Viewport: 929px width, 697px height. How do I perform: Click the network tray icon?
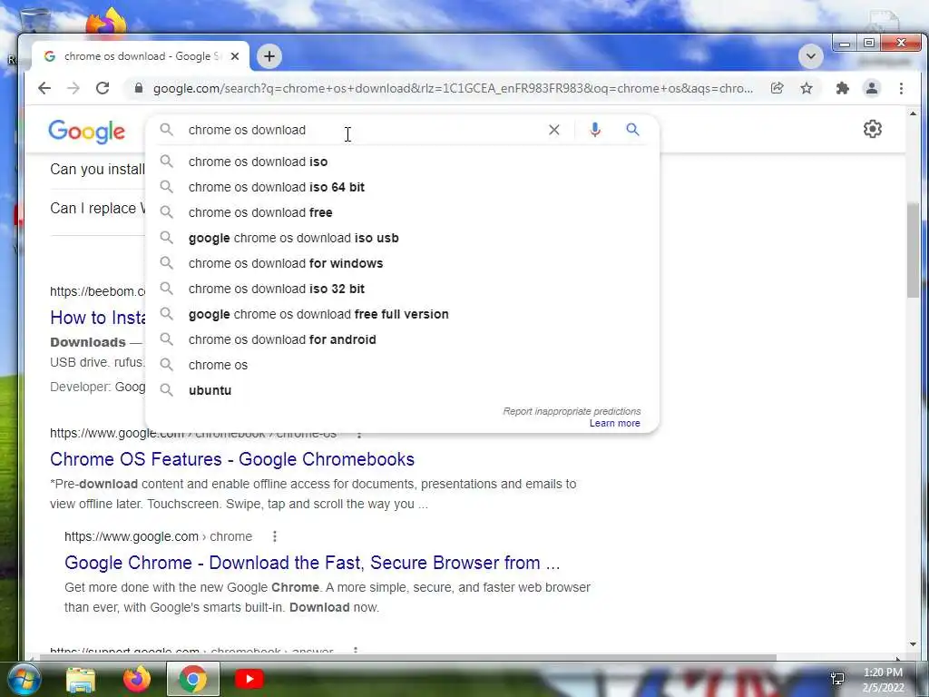tap(837, 679)
